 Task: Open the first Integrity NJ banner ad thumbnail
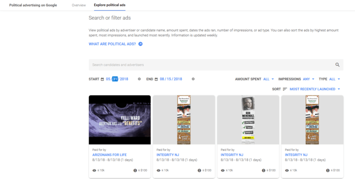[x=184, y=120]
